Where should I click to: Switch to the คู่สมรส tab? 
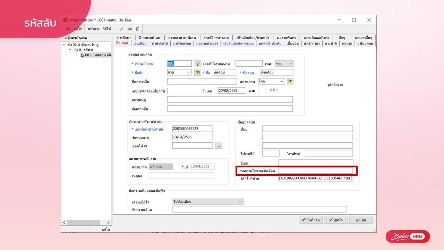(x=347, y=43)
